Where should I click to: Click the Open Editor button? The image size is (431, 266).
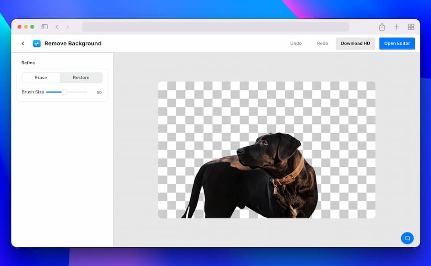(x=397, y=44)
